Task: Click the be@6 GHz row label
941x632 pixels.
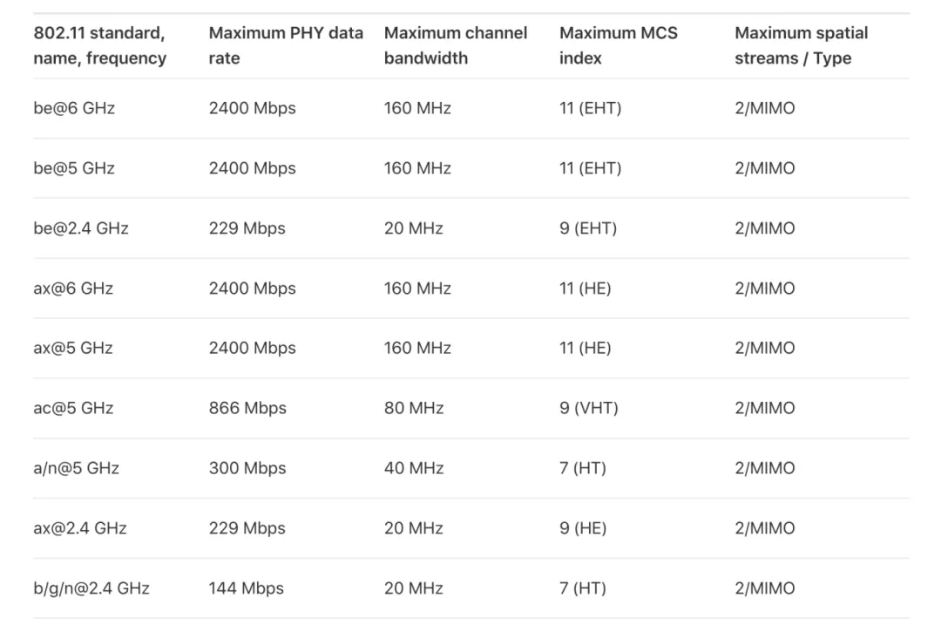Action: pyautogui.click(x=74, y=109)
